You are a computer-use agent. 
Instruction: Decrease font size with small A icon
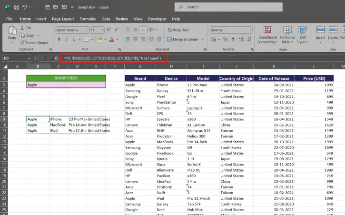coord(117,30)
